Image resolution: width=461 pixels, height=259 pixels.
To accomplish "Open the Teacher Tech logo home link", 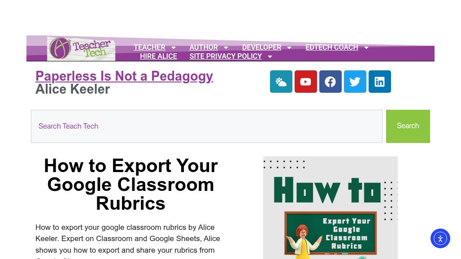I will [x=81, y=49].
